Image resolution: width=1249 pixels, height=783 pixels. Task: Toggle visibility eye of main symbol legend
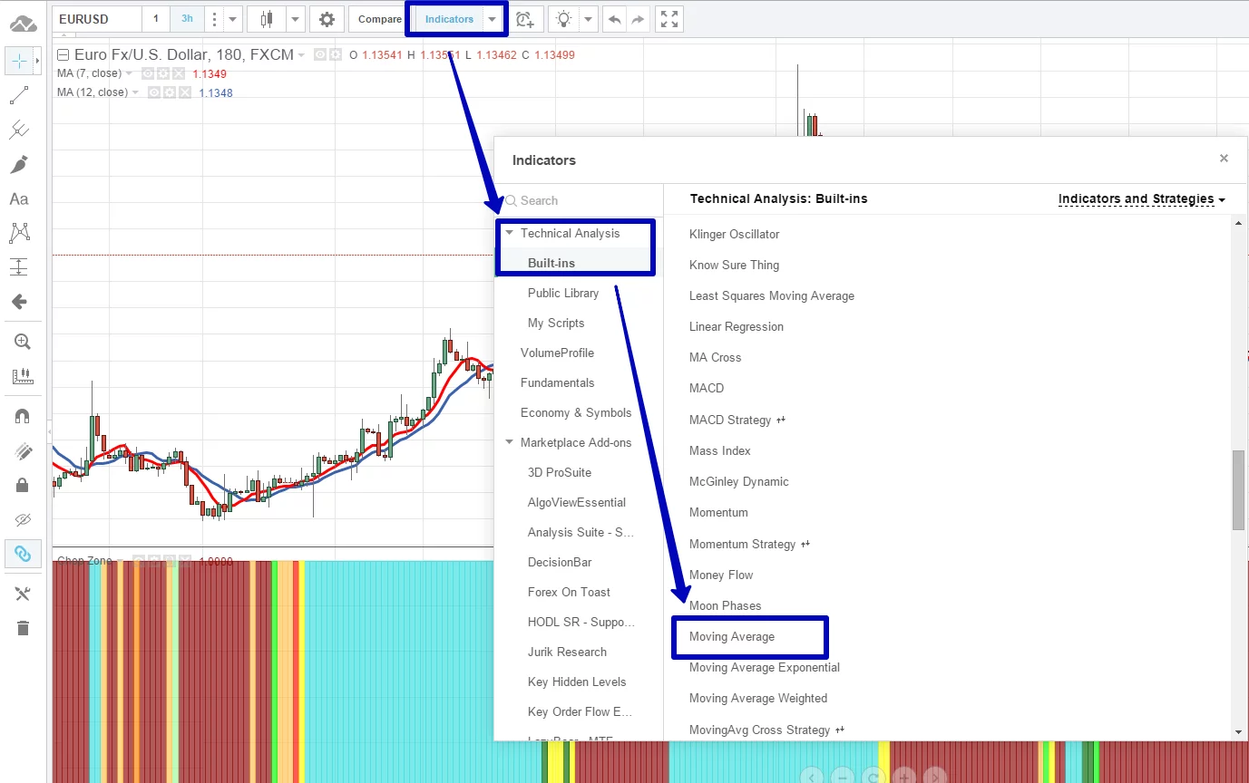pyautogui.click(x=320, y=55)
